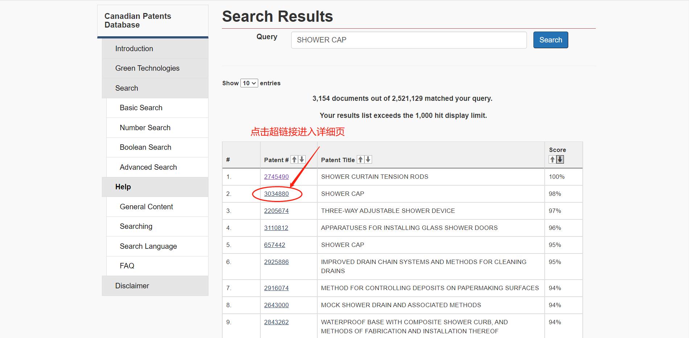Select Advanced Search menu item

click(x=148, y=167)
